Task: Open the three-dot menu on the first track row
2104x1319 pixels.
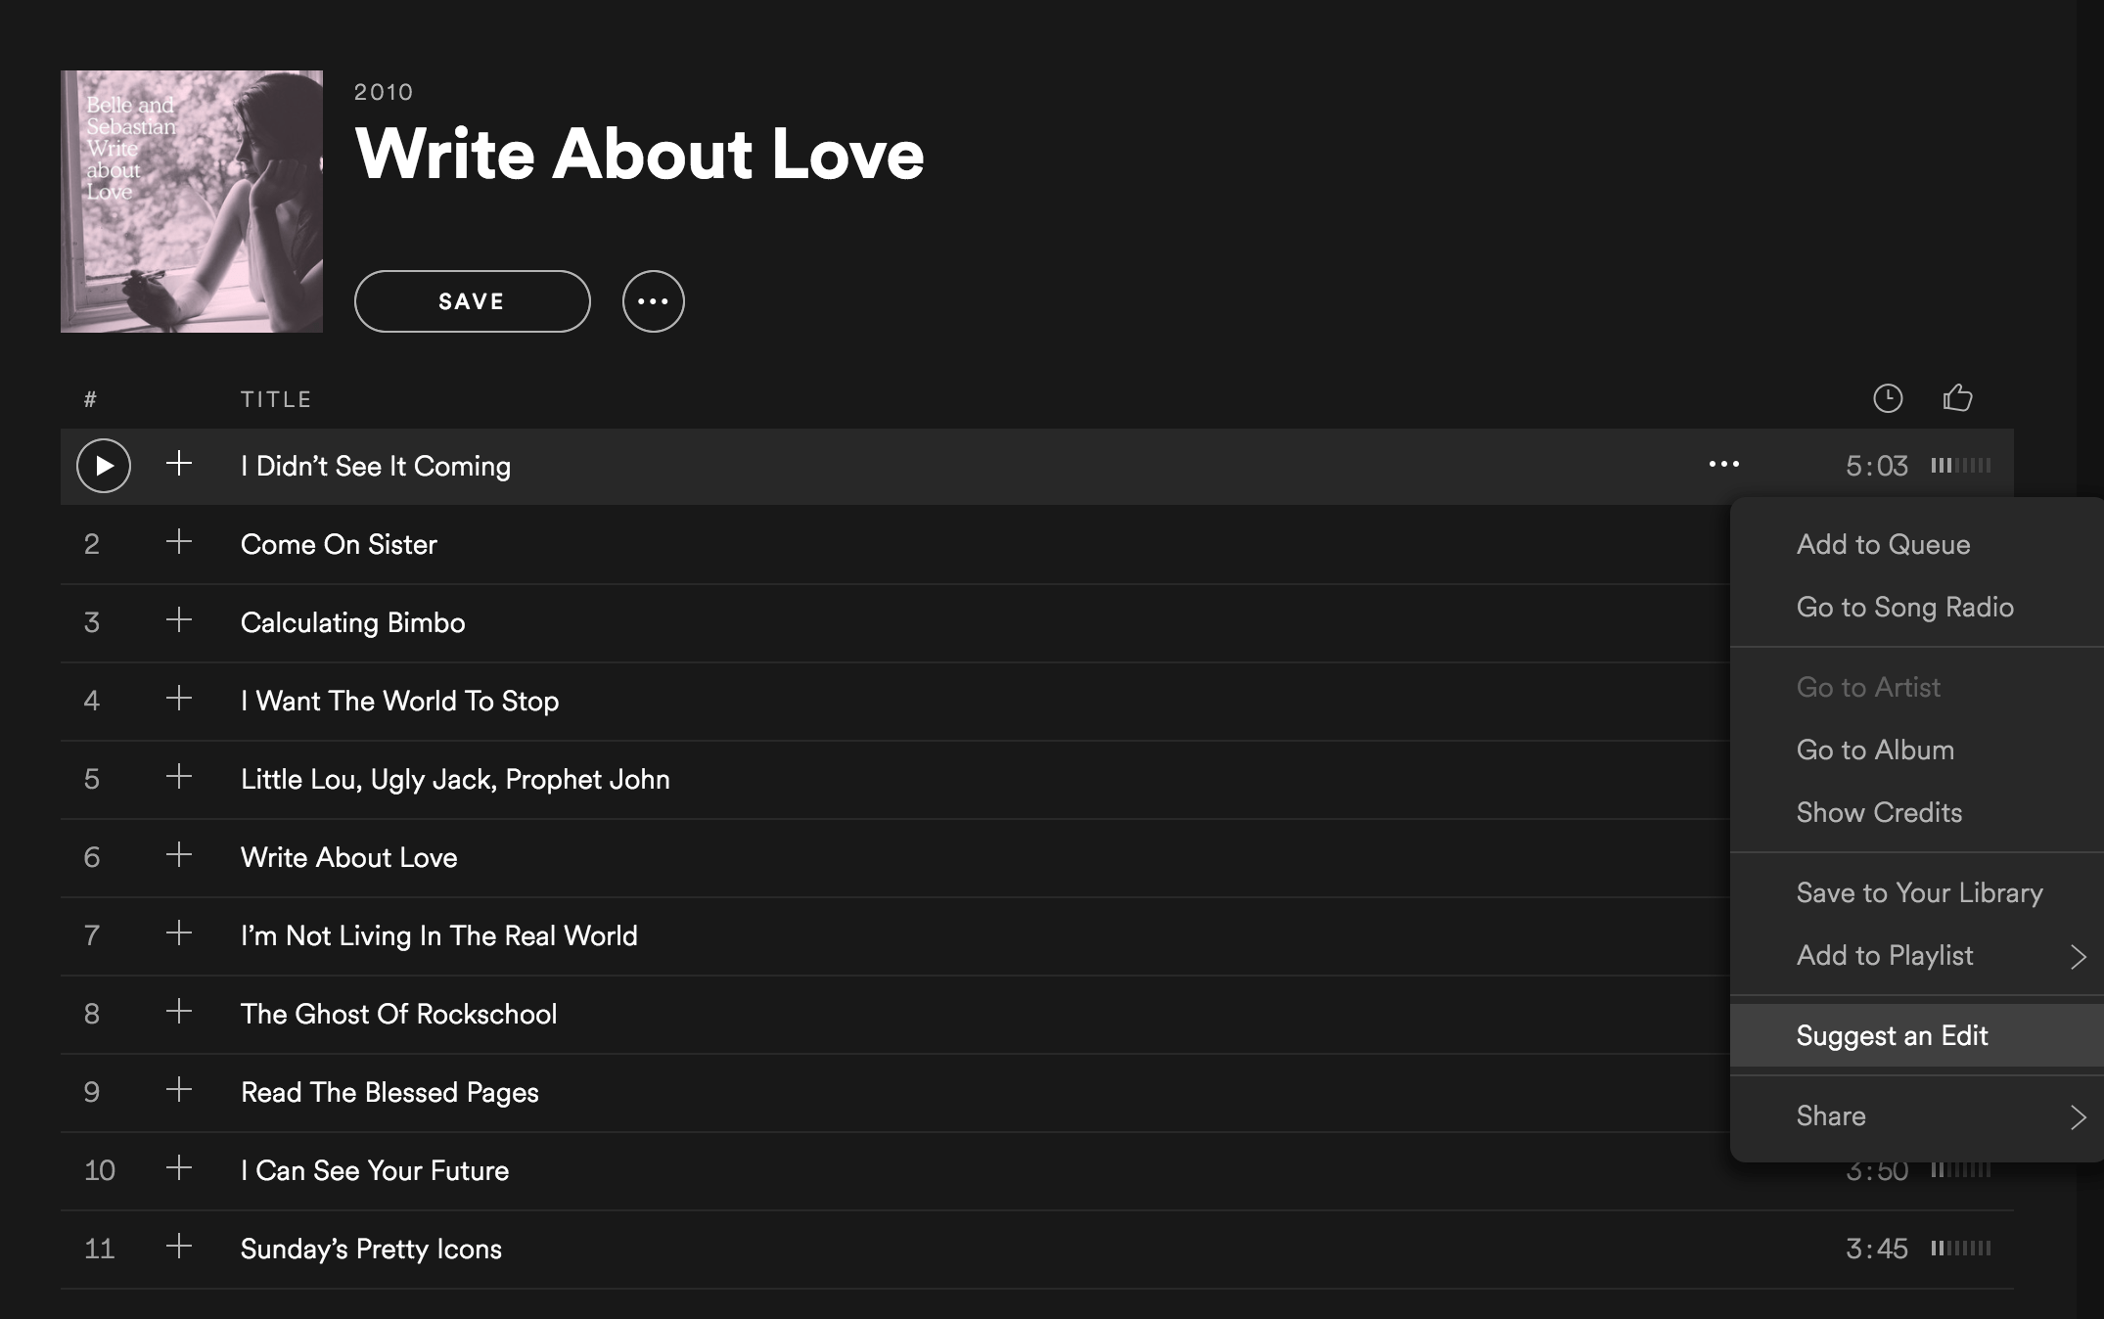Action: click(1724, 464)
